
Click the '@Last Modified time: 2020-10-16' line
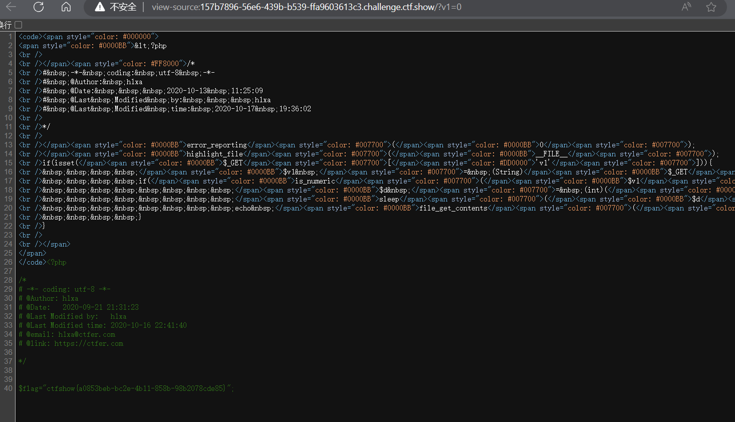103,325
